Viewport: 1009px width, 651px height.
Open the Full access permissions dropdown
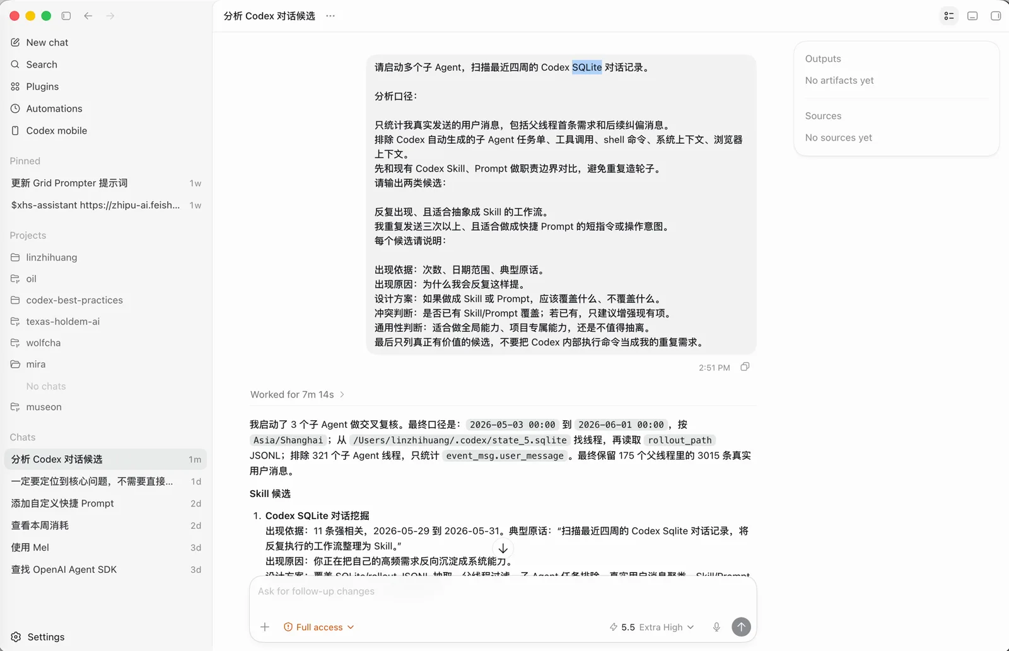pos(319,627)
